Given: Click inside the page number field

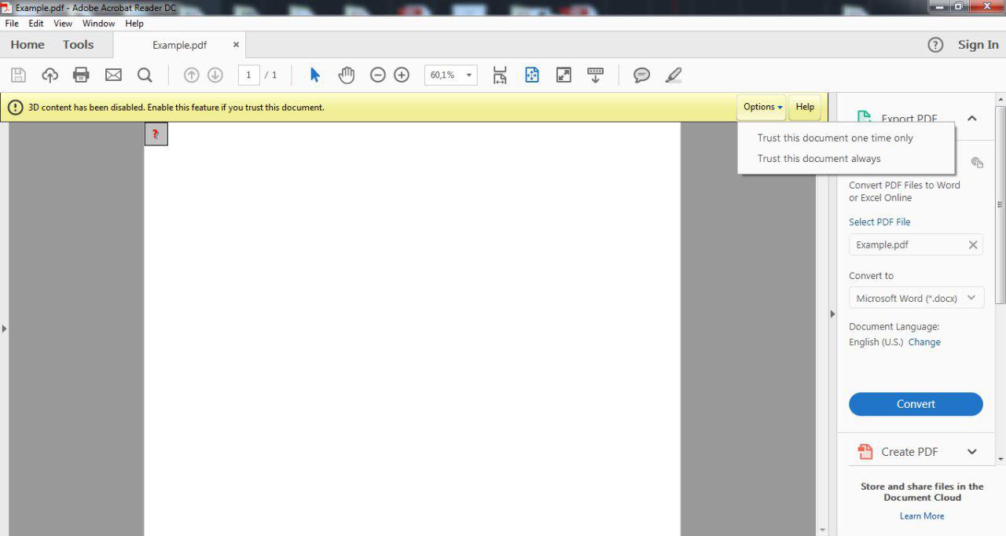Looking at the screenshot, I should [248, 75].
